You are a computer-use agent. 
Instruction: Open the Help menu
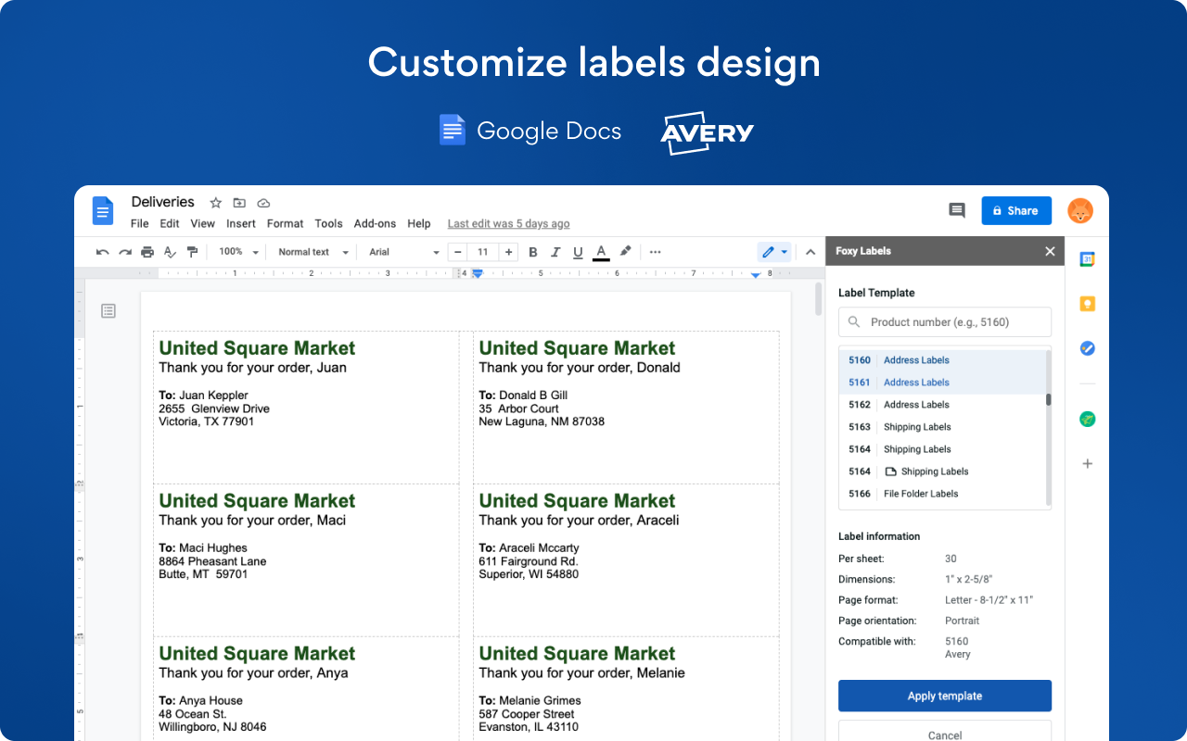click(419, 223)
